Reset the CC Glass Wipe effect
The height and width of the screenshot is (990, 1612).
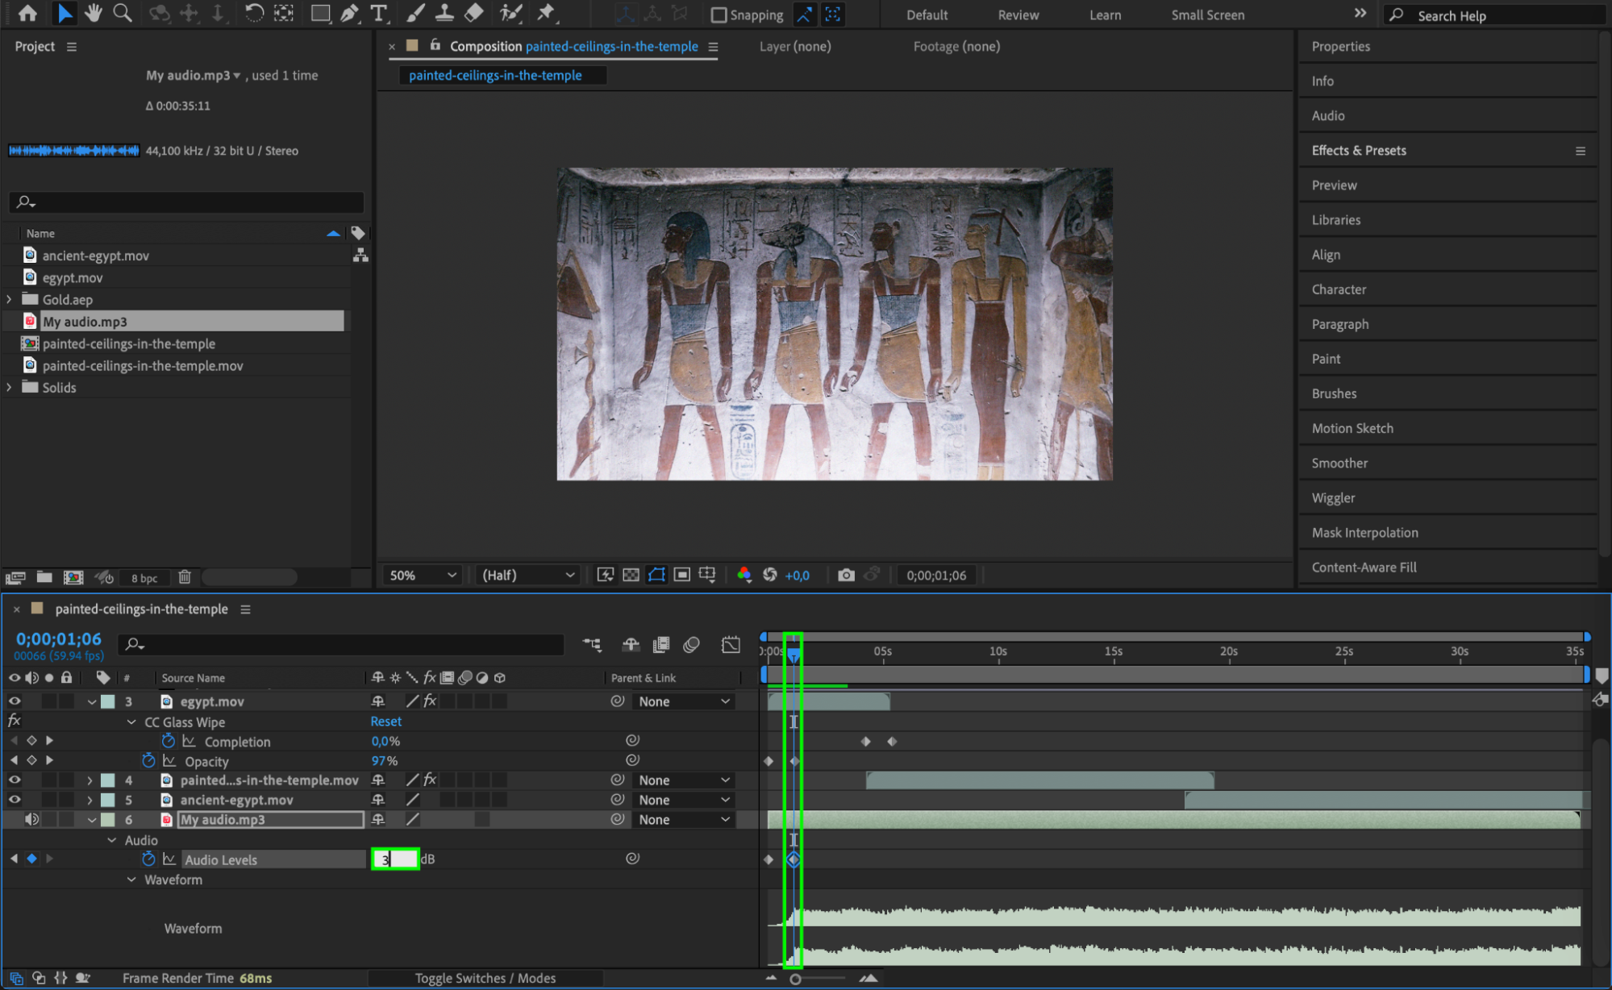pos(385,722)
